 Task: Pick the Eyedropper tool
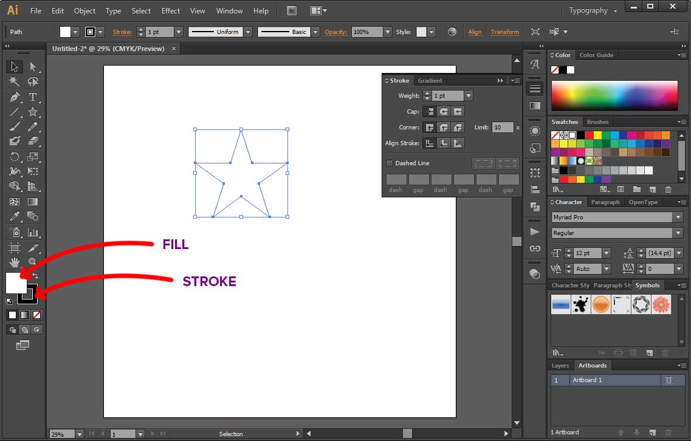(x=13, y=217)
